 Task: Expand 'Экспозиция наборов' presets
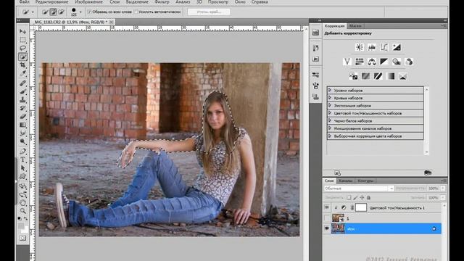tap(330, 105)
